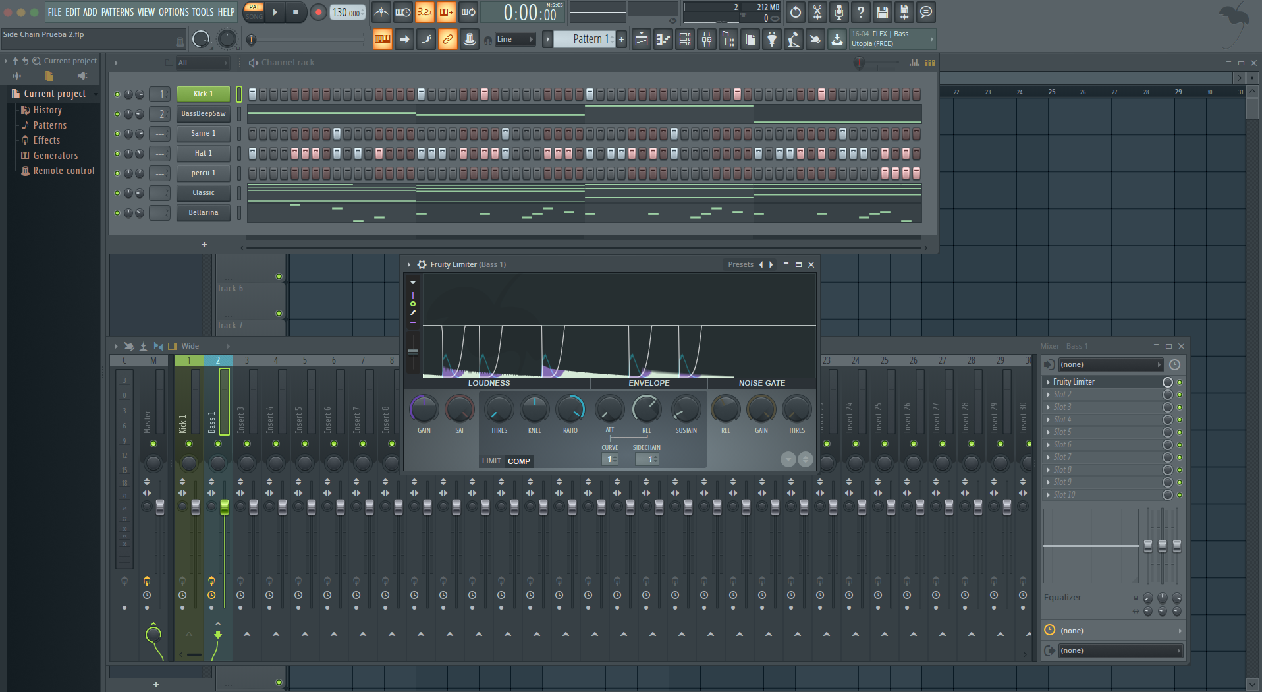
Task: Open the Channel rack view icon
Action: pos(685,40)
